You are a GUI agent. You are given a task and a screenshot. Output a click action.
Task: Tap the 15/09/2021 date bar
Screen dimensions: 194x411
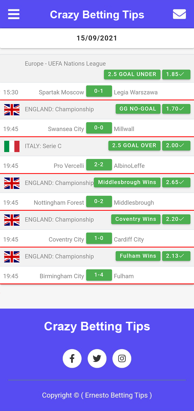click(x=97, y=38)
